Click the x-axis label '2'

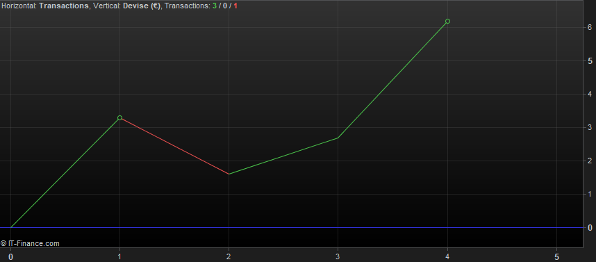coord(229,256)
